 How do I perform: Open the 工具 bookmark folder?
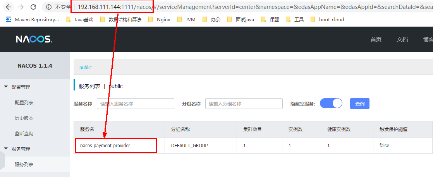pyautogui.click(x=295, y=20)
